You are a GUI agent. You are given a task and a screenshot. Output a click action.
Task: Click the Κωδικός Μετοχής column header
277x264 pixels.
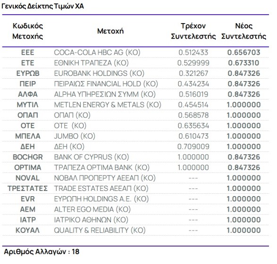(x=28, y=31)
